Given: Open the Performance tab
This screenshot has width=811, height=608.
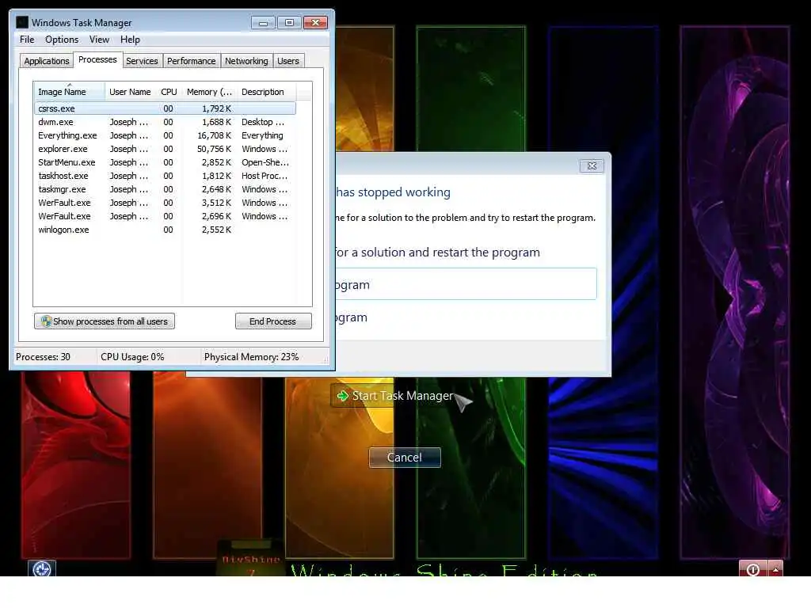Looking at the screenshot, I should pos(191,61).
